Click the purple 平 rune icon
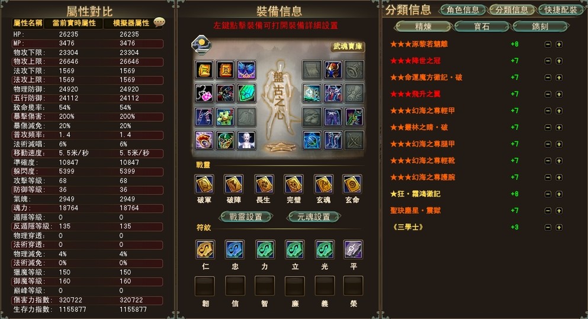 click(354, 249)
